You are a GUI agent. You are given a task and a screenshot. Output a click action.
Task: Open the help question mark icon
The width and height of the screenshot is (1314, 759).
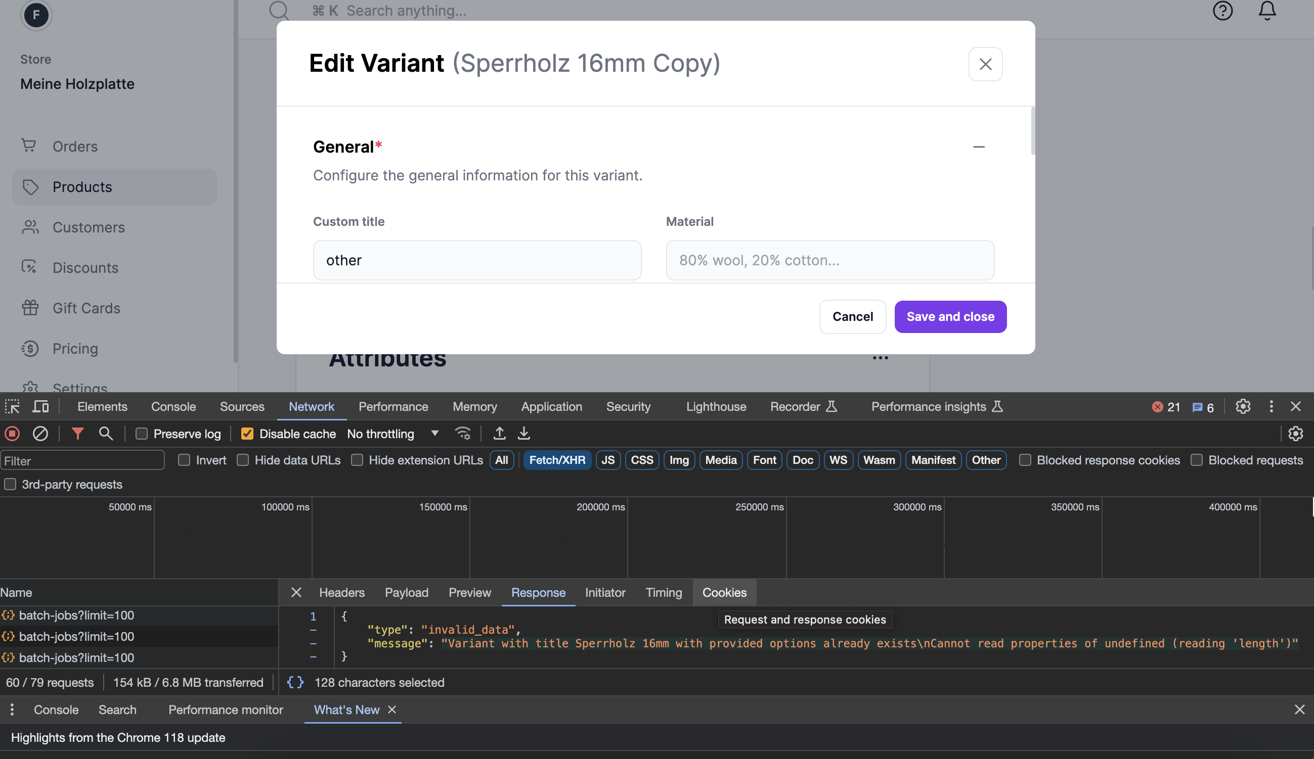click(1222, 11)
